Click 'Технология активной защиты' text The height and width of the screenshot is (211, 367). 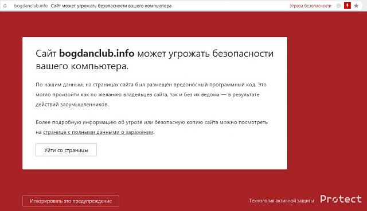[x=282, y=201]
